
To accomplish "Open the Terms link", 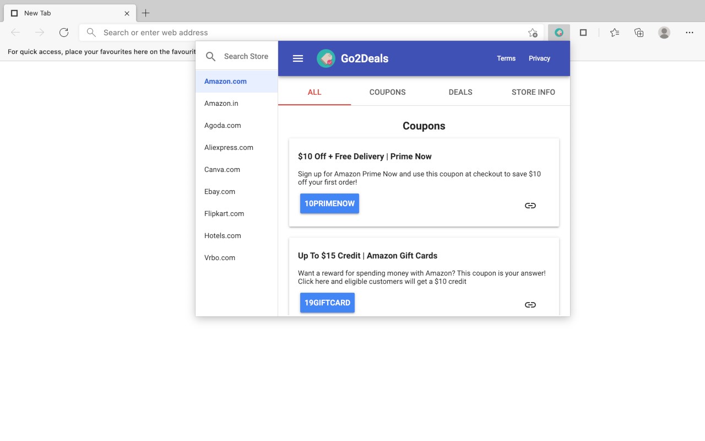I will pyautogui.click(x=506, y=58).
